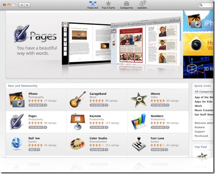Open the Support link

[200, 132]
